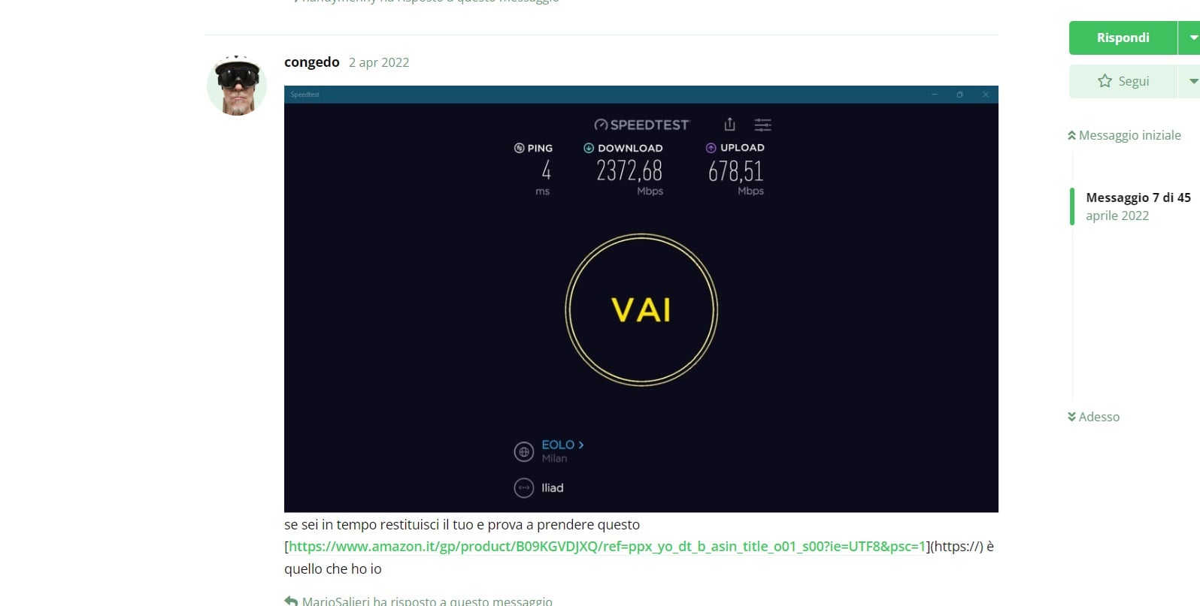Expand EOLO server selection chevron
The height and width of the screenshot is (606, 1200).
coord(581,445)
